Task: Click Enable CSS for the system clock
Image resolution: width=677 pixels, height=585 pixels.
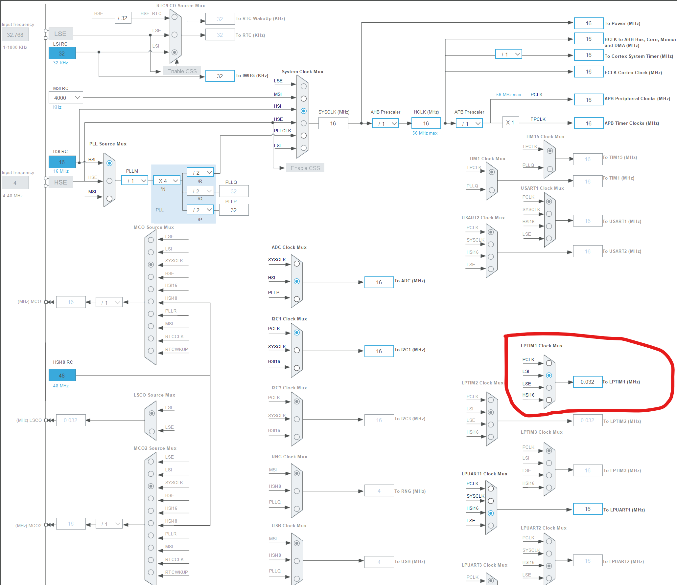Action: 305,168
